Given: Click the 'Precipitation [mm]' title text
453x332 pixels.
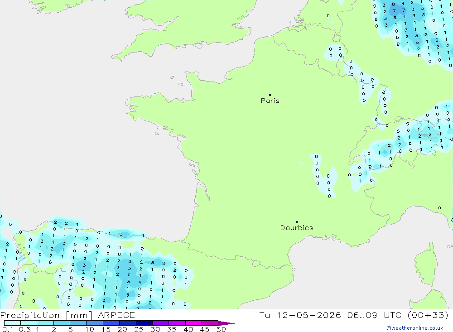Looking at the screenshot, I should 46,315.
